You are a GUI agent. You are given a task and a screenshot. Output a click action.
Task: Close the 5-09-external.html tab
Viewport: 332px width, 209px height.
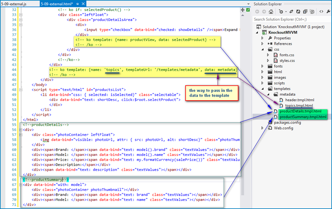click(x=84, y=4)
